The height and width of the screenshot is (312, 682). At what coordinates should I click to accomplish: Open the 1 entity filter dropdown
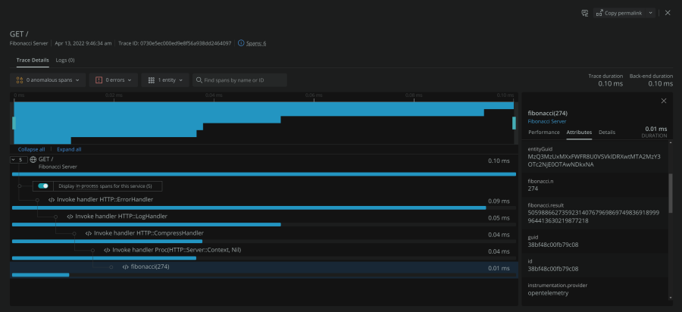click(165, 80)
